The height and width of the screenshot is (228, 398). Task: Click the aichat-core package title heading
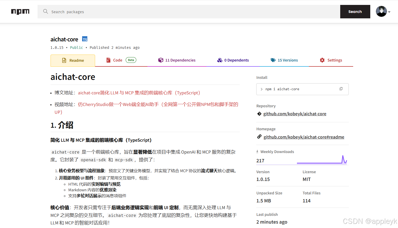(64, 39)
